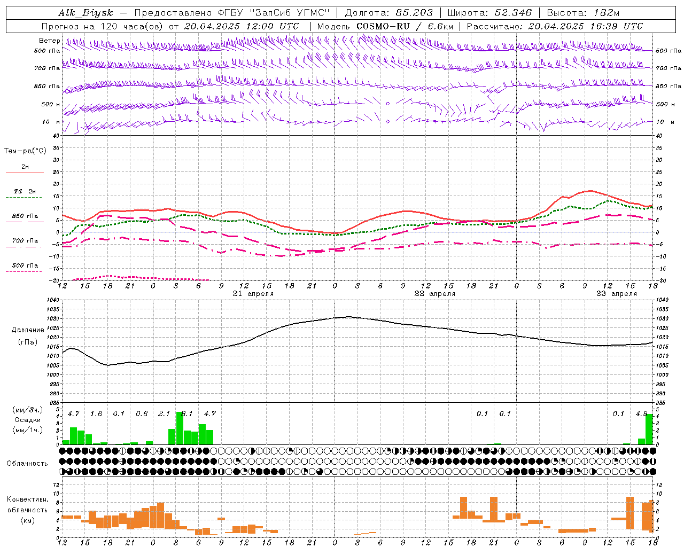Select the 4.9 precipitation total value
This screenshot has width=684, height=547.
pyautogui.click(x=641, y=413)
